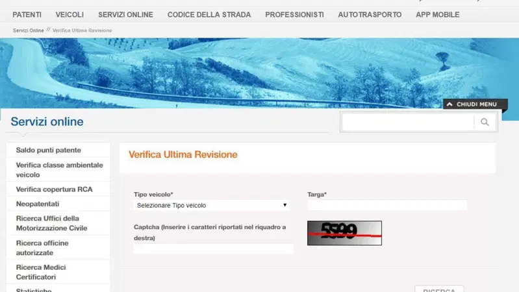
Task: Open the VEICOLI menu
Action: pyautogui.click(x=70, y=15)
